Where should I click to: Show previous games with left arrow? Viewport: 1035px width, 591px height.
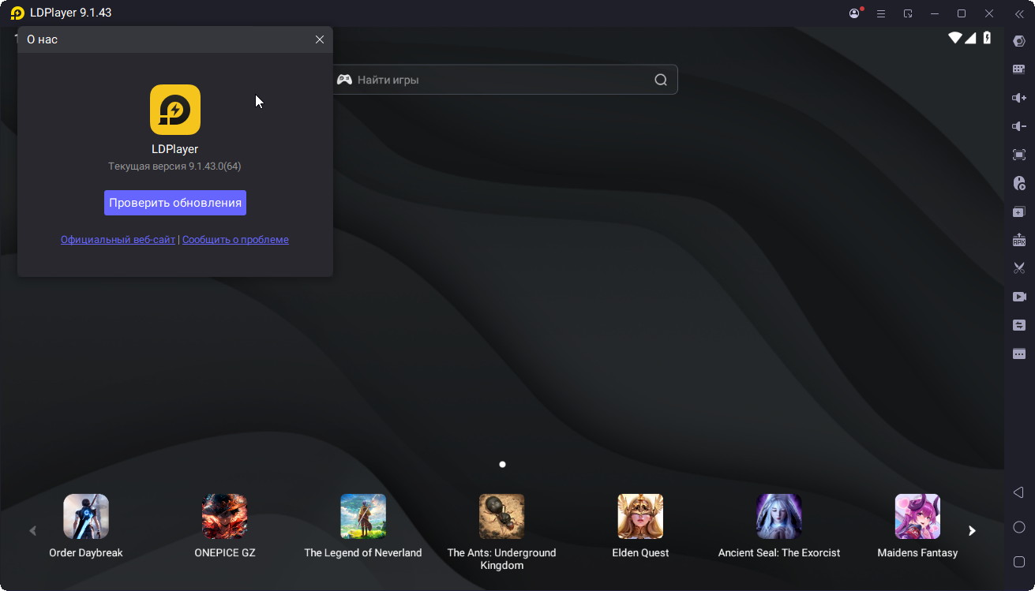(32, 531)
